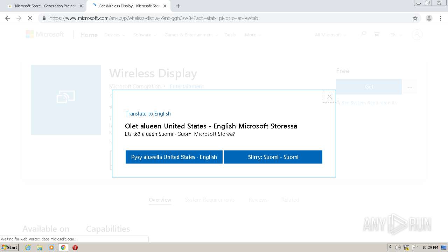Image resolution: width=448 pixels, height=252 pixels.
Task: View site lock security info
Action: click(x=44, y=18)
